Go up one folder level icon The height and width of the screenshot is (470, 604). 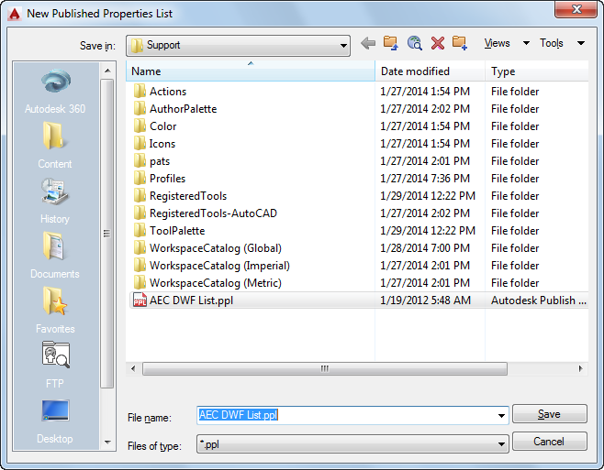(391, 43)
